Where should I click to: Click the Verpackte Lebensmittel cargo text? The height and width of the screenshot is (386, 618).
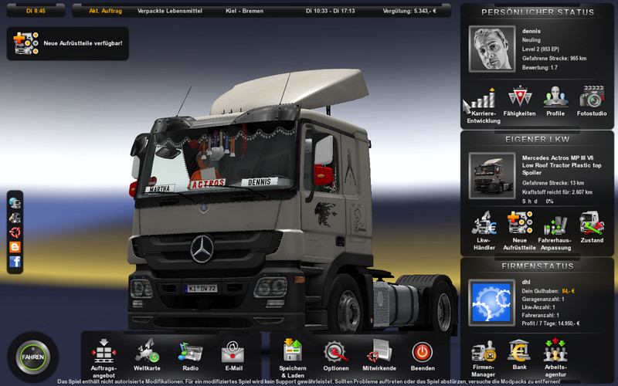tap(169, 11)
